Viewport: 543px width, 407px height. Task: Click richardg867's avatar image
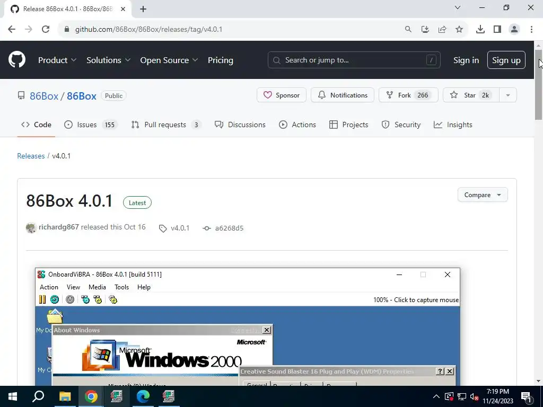pyautogui.click(x=31, y=228)
